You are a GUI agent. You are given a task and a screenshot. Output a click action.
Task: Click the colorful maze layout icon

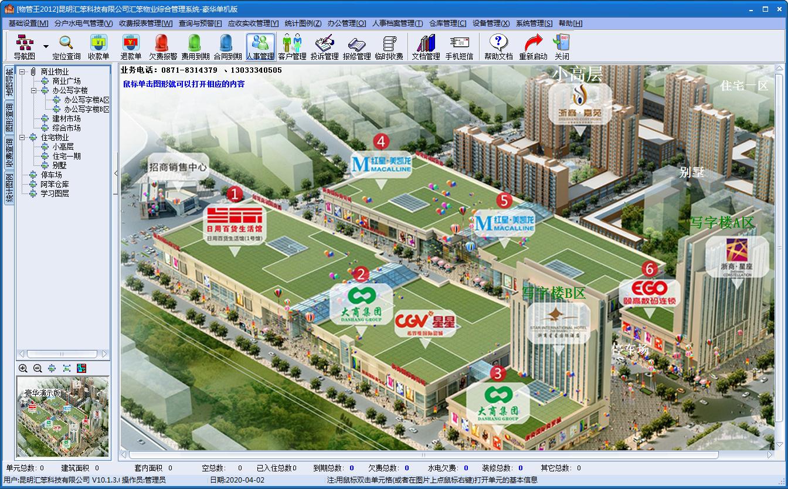[81, 368]
